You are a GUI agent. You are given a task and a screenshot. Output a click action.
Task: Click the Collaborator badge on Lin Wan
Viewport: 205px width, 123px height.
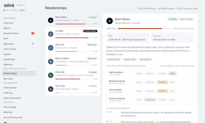click(x=90, y=31)
